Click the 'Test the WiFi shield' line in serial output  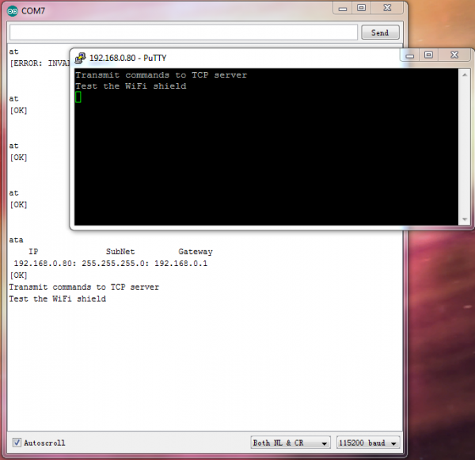(58, 298)
